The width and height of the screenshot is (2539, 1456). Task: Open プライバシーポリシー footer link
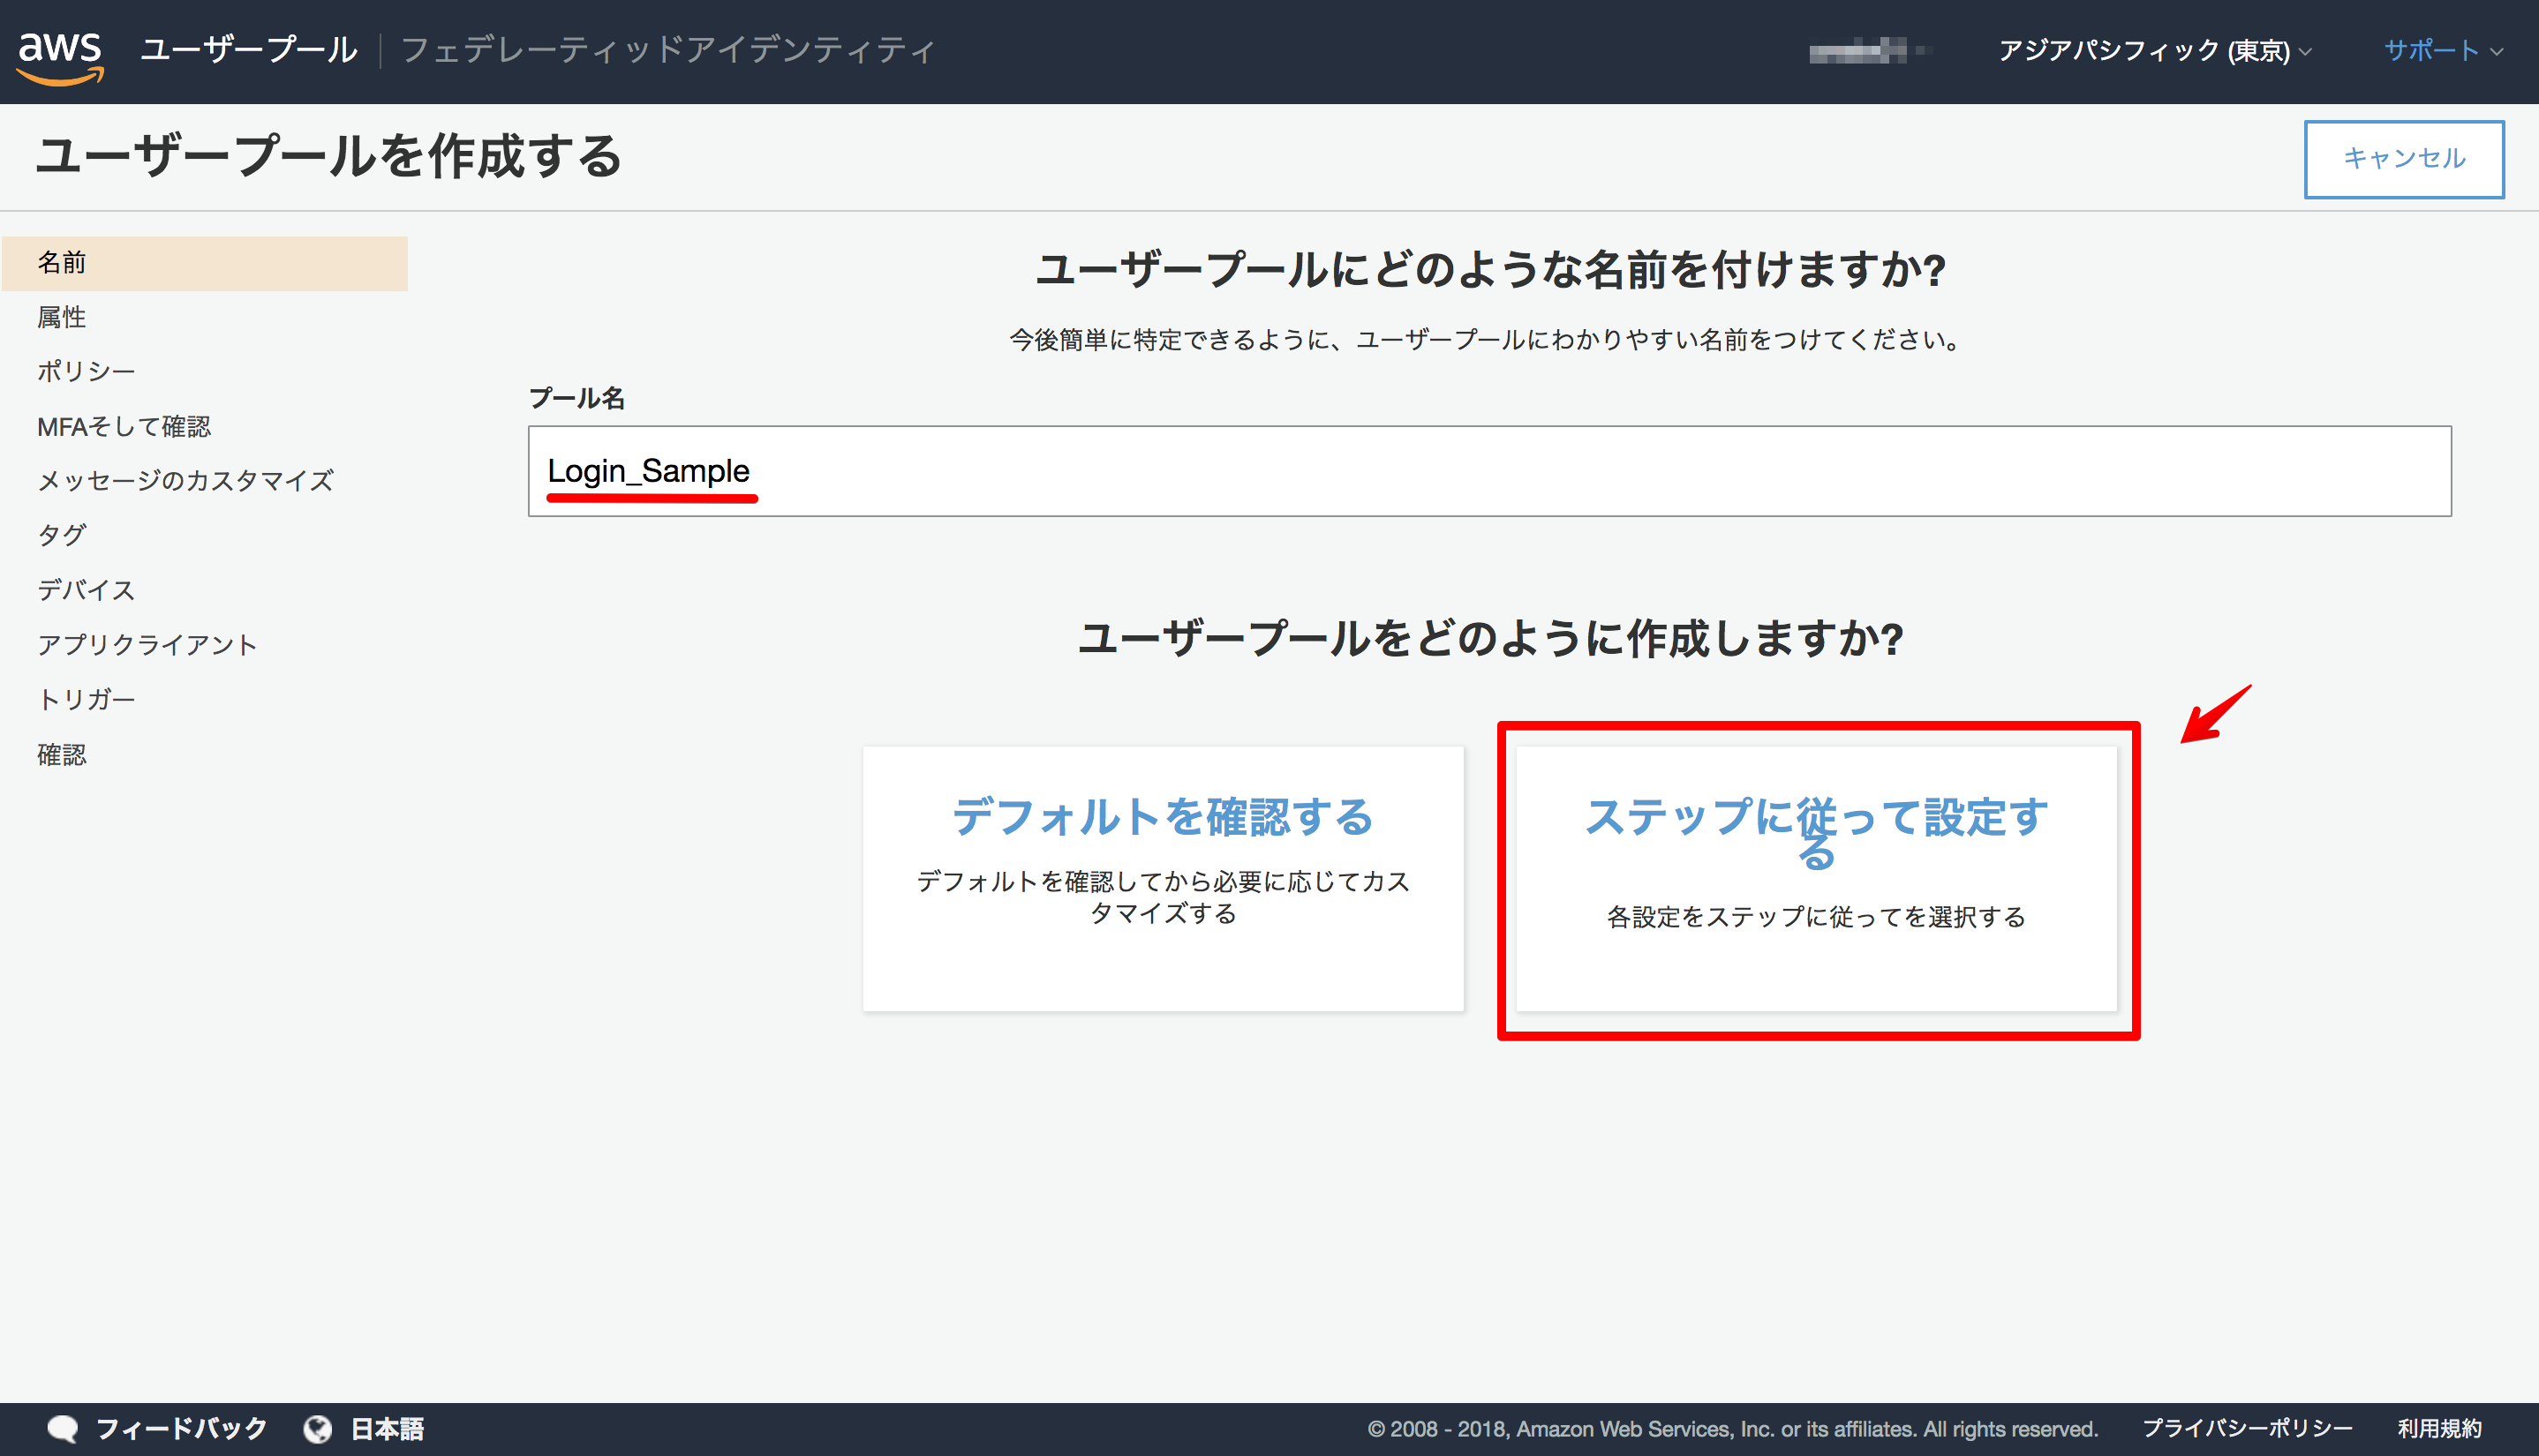pos(2246,1429)
